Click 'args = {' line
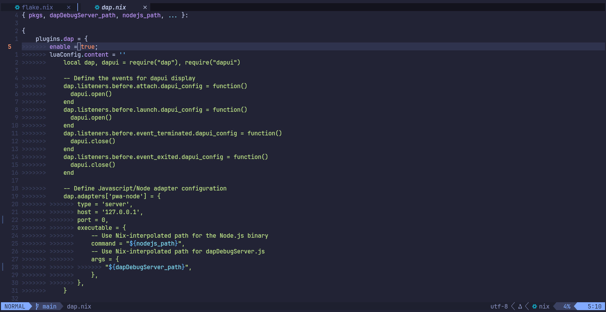This screenshot has width=606, height=312. click(x=105, y=259)
